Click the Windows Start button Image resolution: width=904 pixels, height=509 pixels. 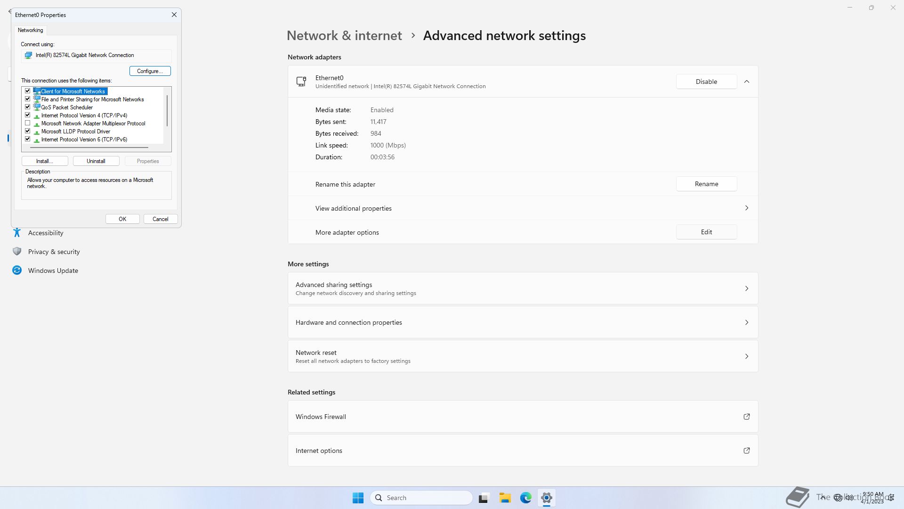[x=358, y=498]
